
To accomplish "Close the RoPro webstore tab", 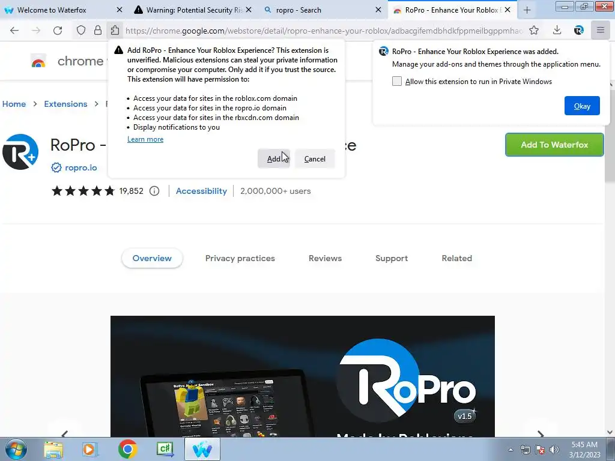I will click(507, 10).
